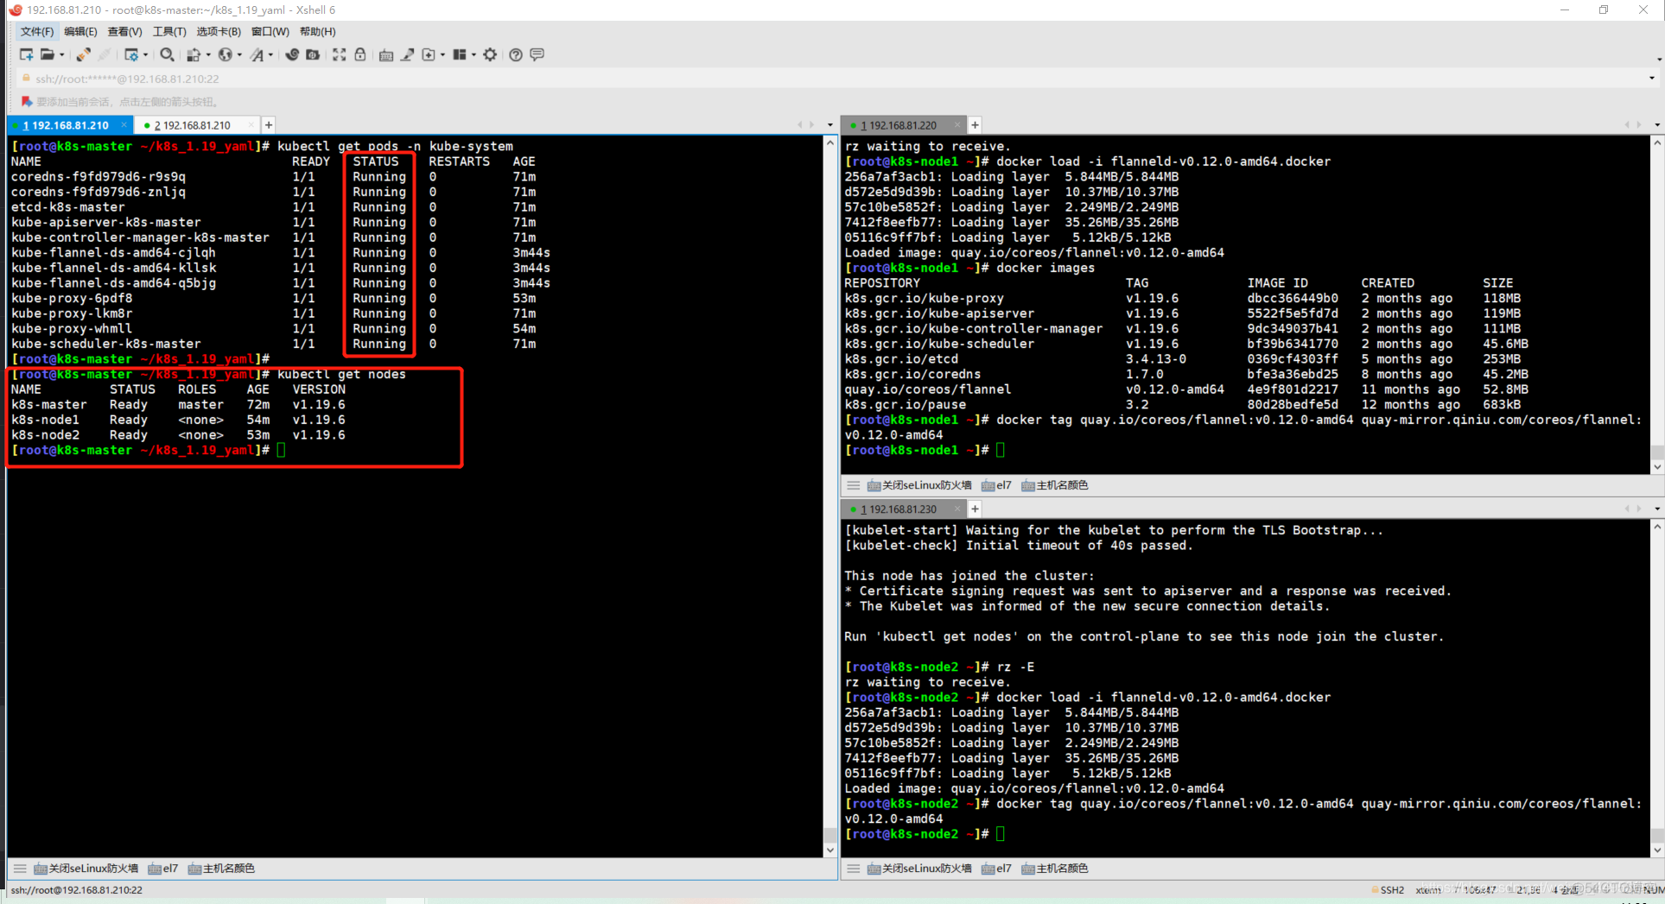Viewport: 1665px width, 904px height.
Task: Expand the Properties icon dropdown arrow
Action: click(146, 55)
